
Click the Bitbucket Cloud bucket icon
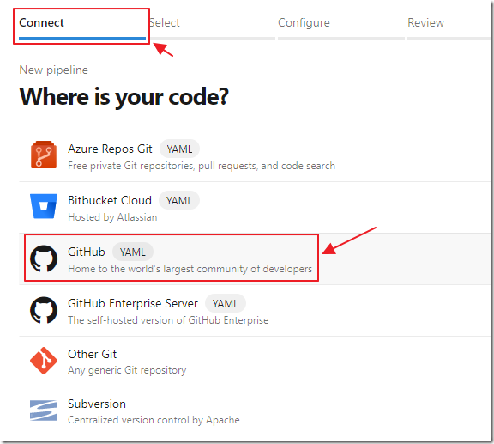coord(44,206)
